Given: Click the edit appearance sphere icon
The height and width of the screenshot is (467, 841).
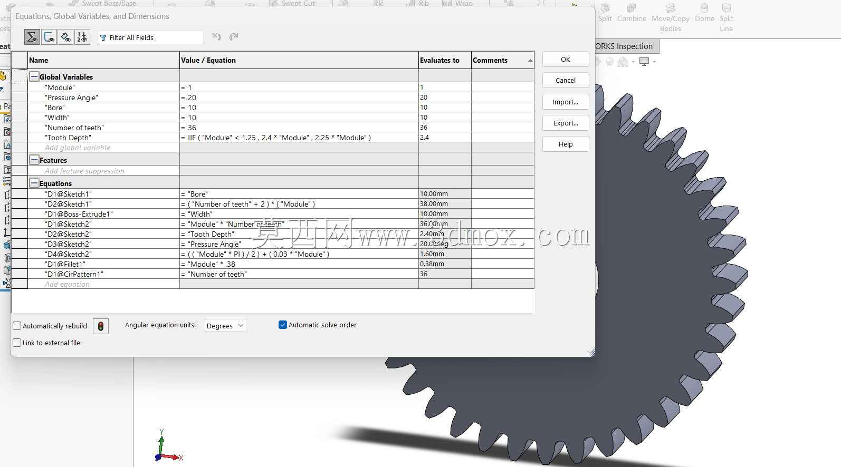Looking at the screenshot, I should tap(609, 62).
